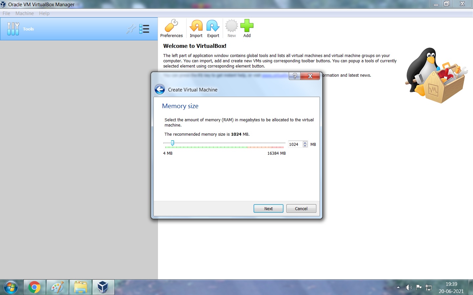Close the Create Virtual Machine dialog

310,76
